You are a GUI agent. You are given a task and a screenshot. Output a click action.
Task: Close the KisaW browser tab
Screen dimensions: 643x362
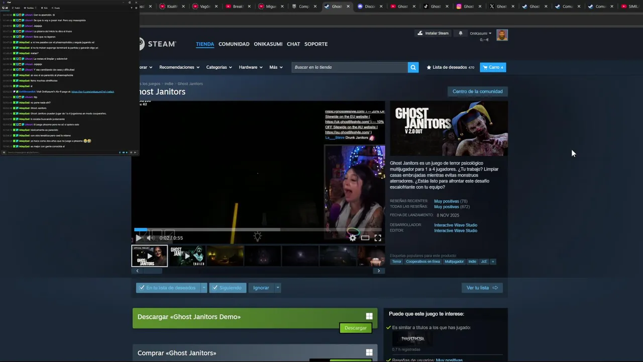[x=183, y=7]
